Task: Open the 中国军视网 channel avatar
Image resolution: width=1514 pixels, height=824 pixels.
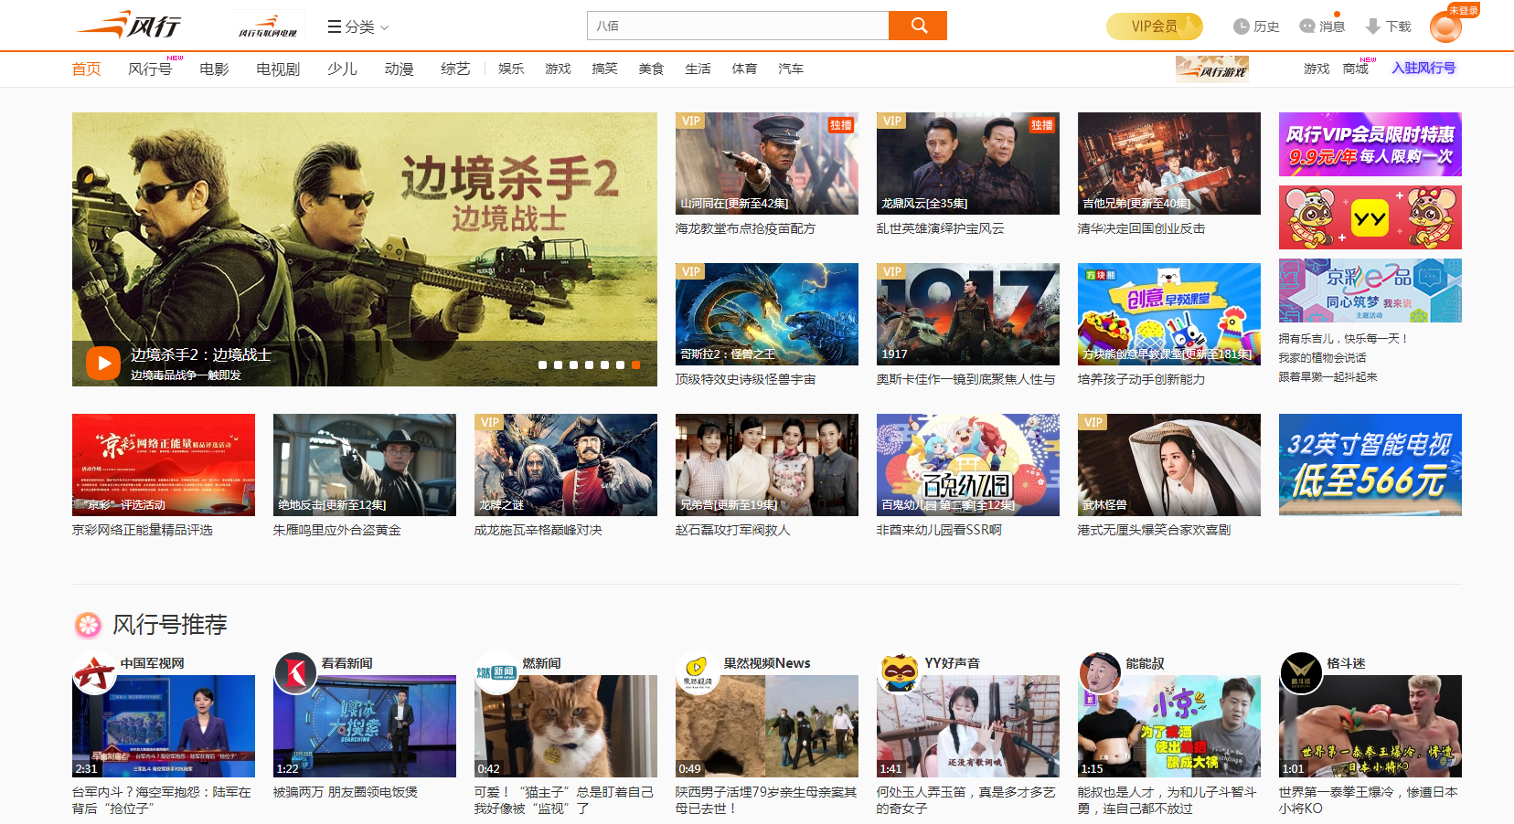Action: coord(94,674)
